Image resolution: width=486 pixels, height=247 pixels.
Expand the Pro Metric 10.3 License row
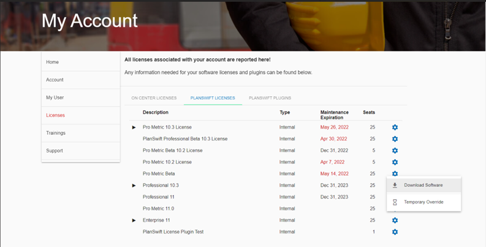coord(134,127)
